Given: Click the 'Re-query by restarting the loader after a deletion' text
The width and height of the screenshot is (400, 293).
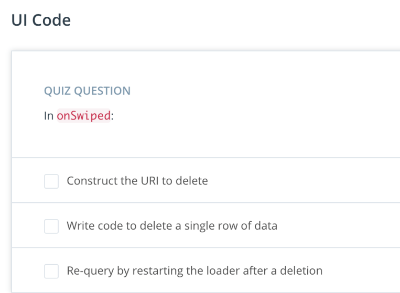Looking at the screenshot, I should tap(194, 271).
